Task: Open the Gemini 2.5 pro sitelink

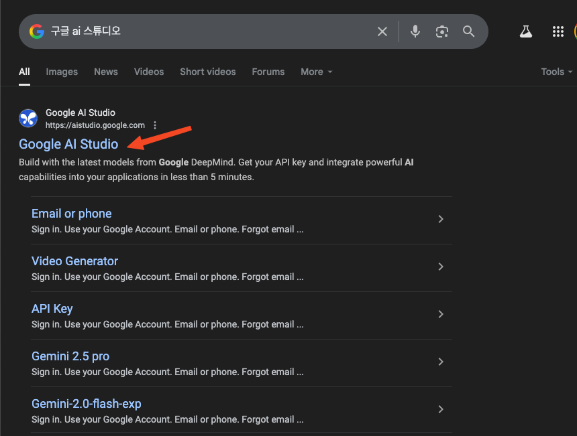Action: point(70,356)
